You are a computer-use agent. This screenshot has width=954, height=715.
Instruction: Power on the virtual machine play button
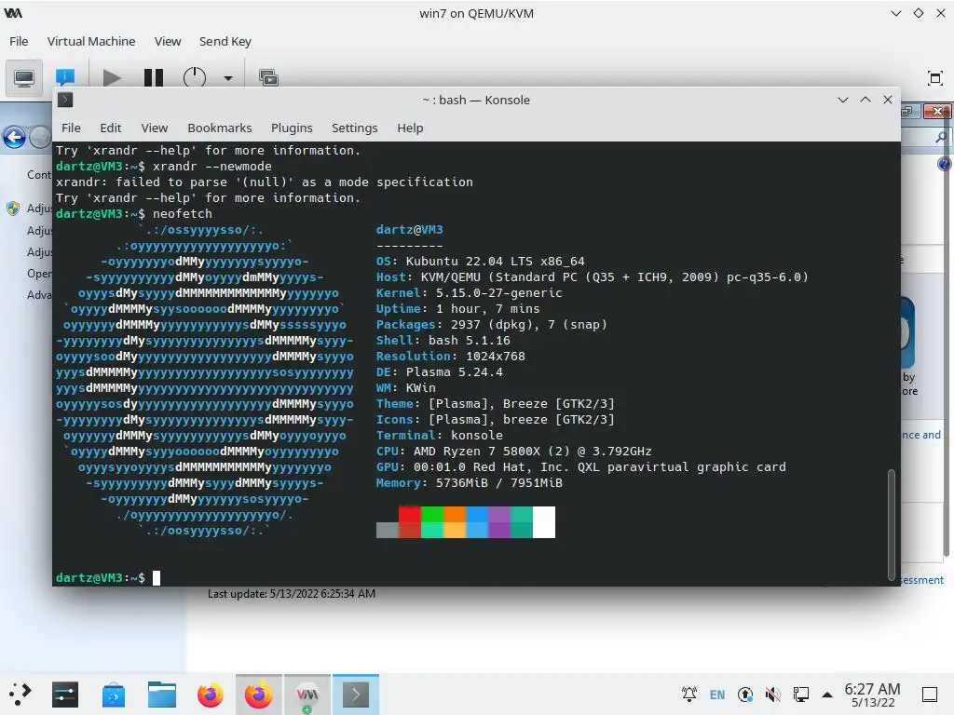[x=112, y=78]
